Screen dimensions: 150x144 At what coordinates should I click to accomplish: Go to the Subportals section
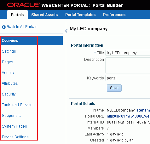(11, 116)
